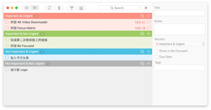Zoom into the Important & Urgent section
The image size is (211, 110).
[x=142, y=16]
